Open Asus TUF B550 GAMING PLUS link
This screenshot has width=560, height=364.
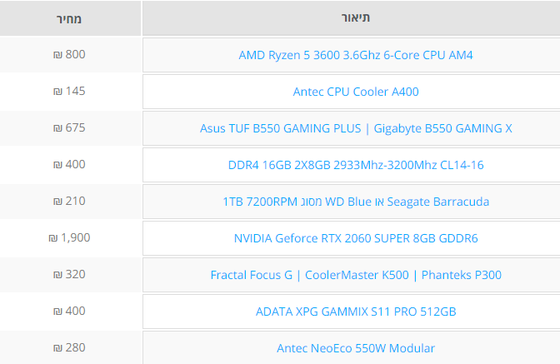[x=280, y=128]
